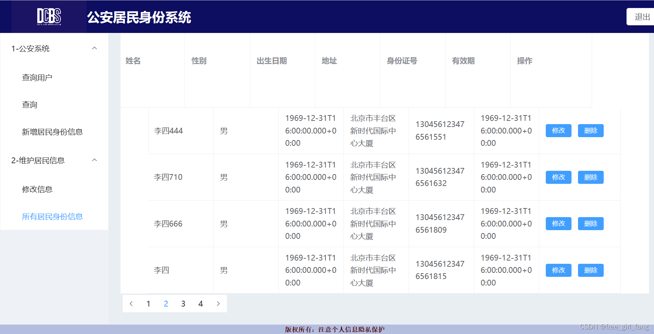
Task: Click 修改 button for 李四710
Action: [558, 177]
